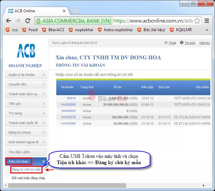The width and height of the screenshot is (215, 191).
Task: Open the Chrome menu icon
Action: (207, 21)
